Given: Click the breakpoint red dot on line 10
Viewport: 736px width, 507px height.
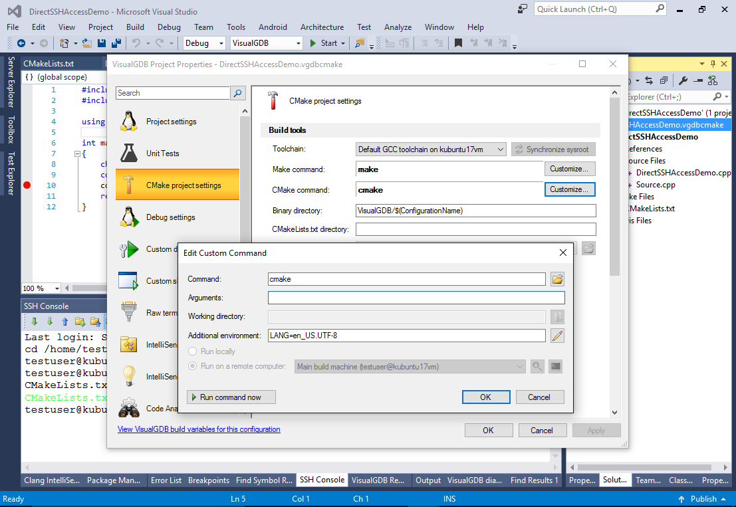Looking at the screenshot, I should pos(27,185).
